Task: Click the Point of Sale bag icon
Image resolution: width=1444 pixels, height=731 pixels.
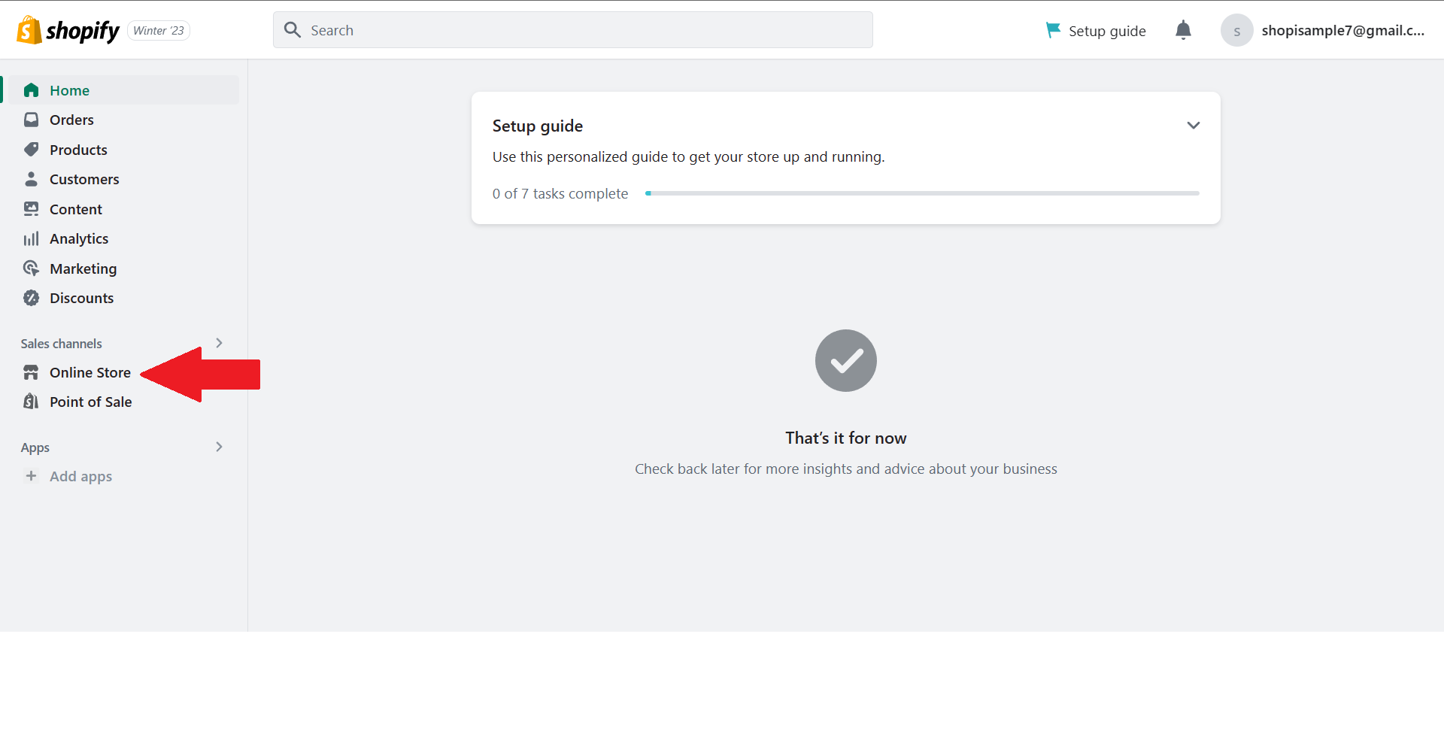Action: click(31, 402)
